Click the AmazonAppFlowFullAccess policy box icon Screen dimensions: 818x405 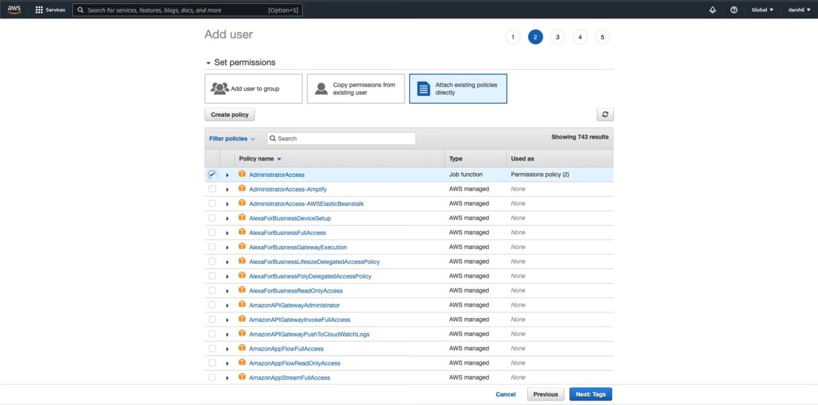click(242, 348)
